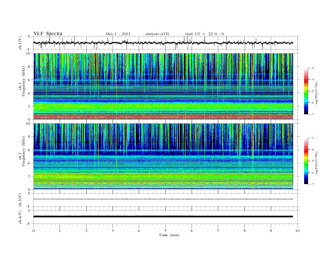Screen dimensions: 335x259
Task: Click the ch.2 spectrogram color scale bar
Action: (306, 161)
